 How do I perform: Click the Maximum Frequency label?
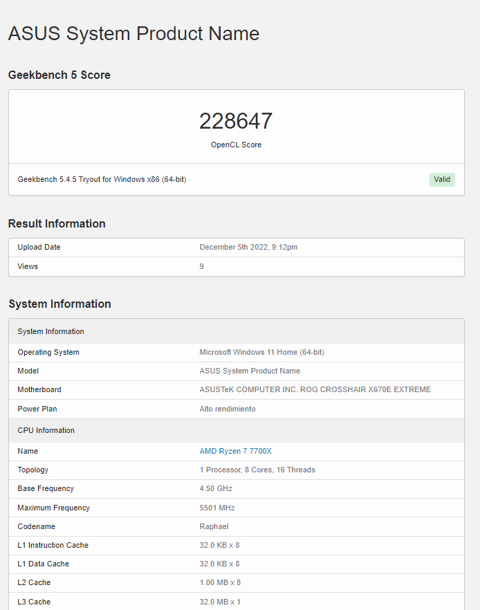coord(54,508)
